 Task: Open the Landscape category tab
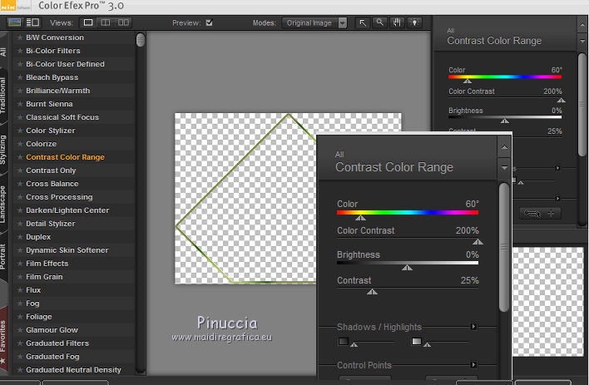tap(3, 205)
